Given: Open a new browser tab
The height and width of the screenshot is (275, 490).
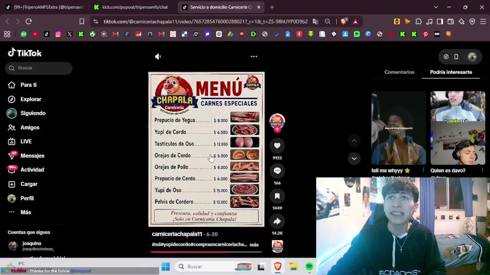Looking at the screenshot, I should (x=272, y=7).
